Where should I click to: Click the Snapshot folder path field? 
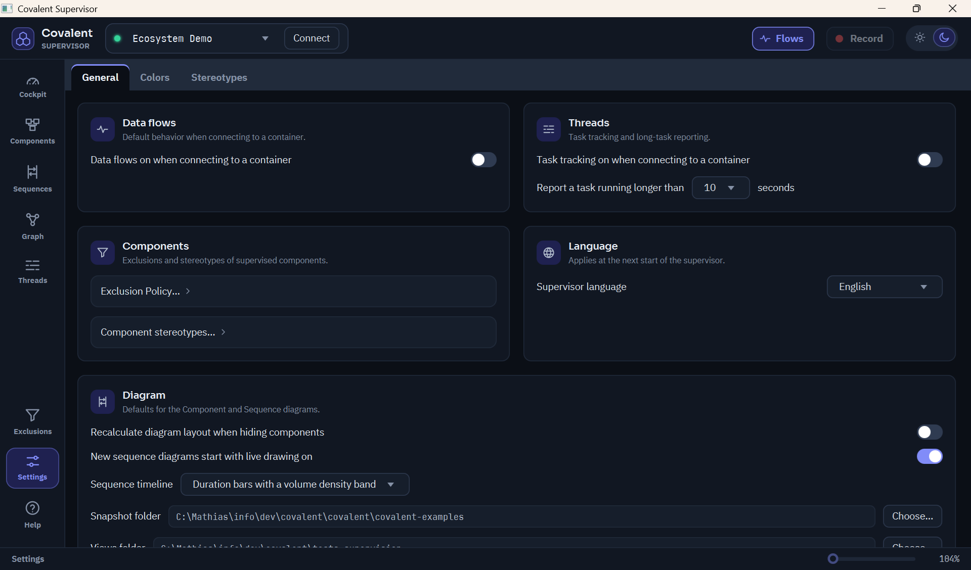point(521,516)
